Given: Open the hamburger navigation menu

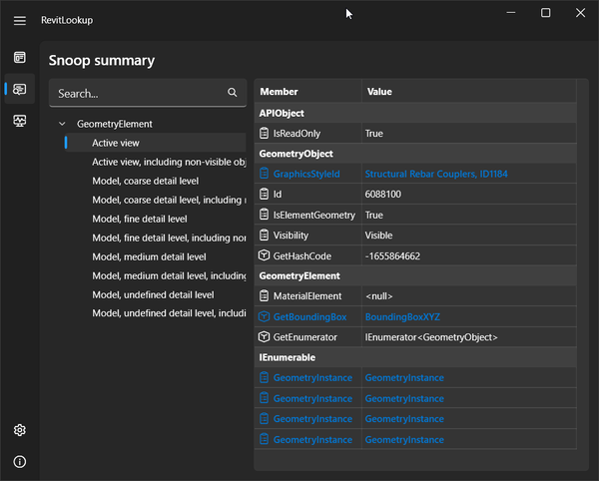Looking at the screenshot, I should [x=20, y=20].
